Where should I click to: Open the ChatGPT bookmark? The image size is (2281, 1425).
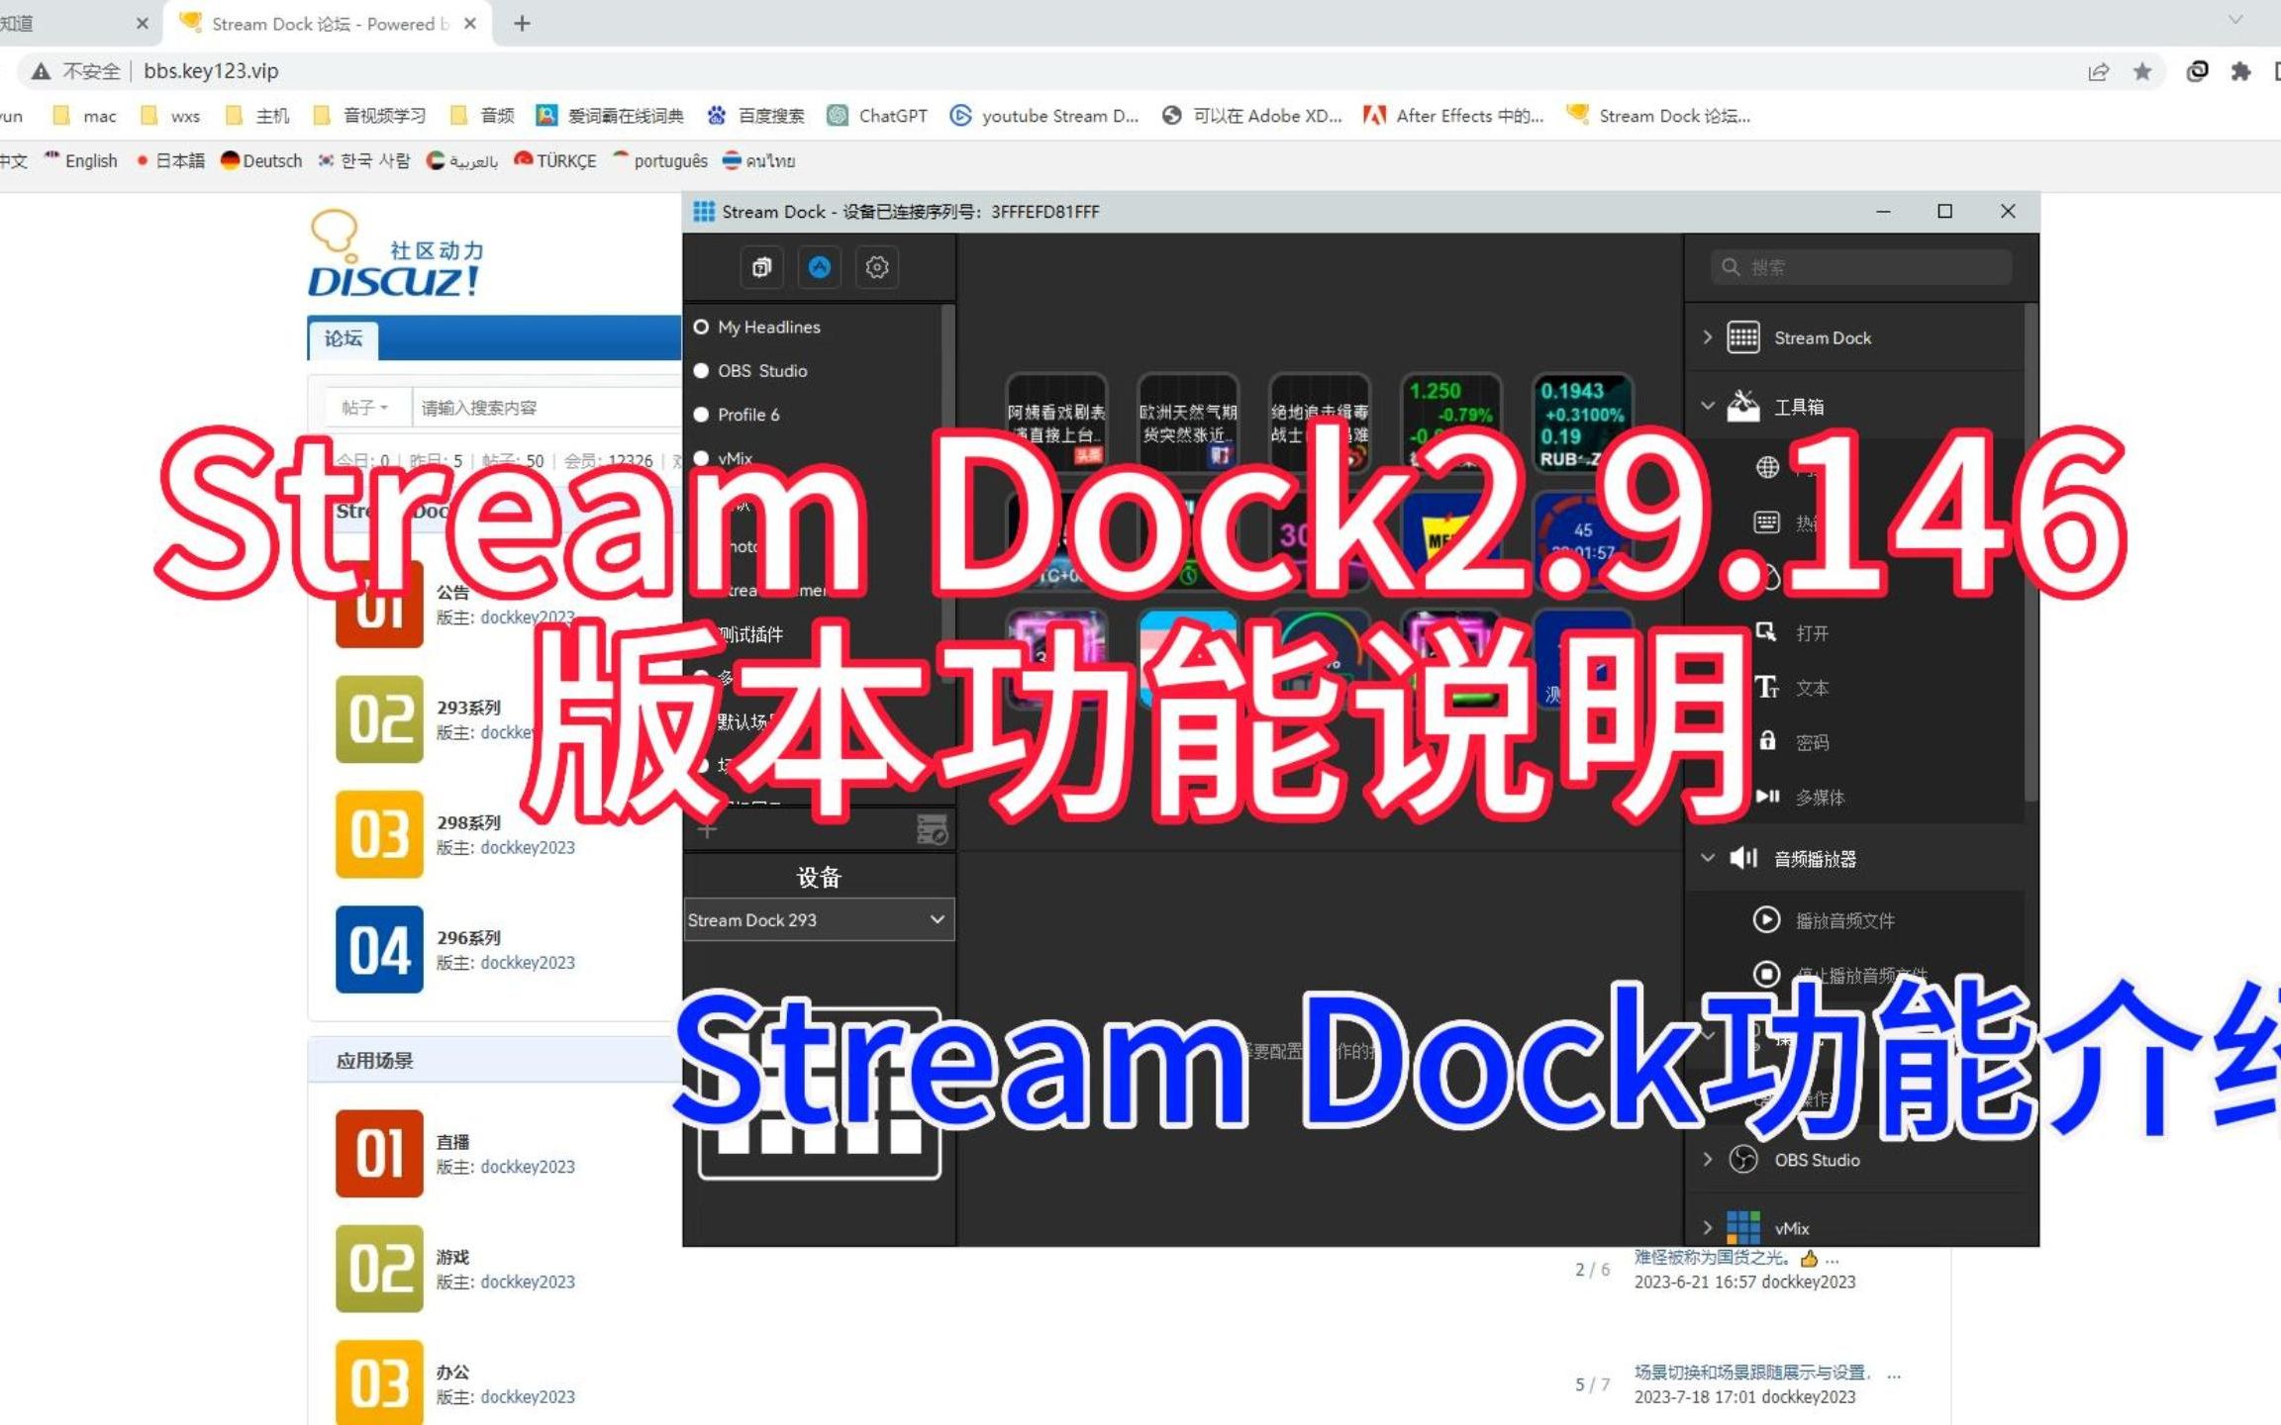coord(879,116)
